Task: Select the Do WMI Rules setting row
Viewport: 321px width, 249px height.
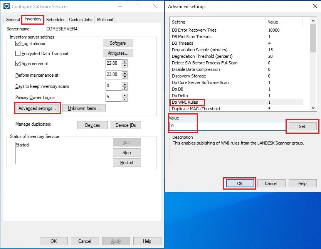Action: 185,102
